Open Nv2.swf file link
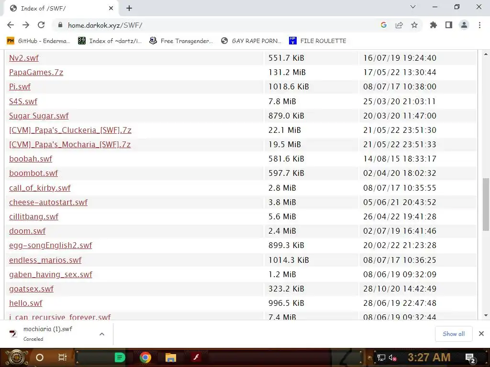Image resolution: width=490 pixels, height=367 pixels. click(24, 58)
